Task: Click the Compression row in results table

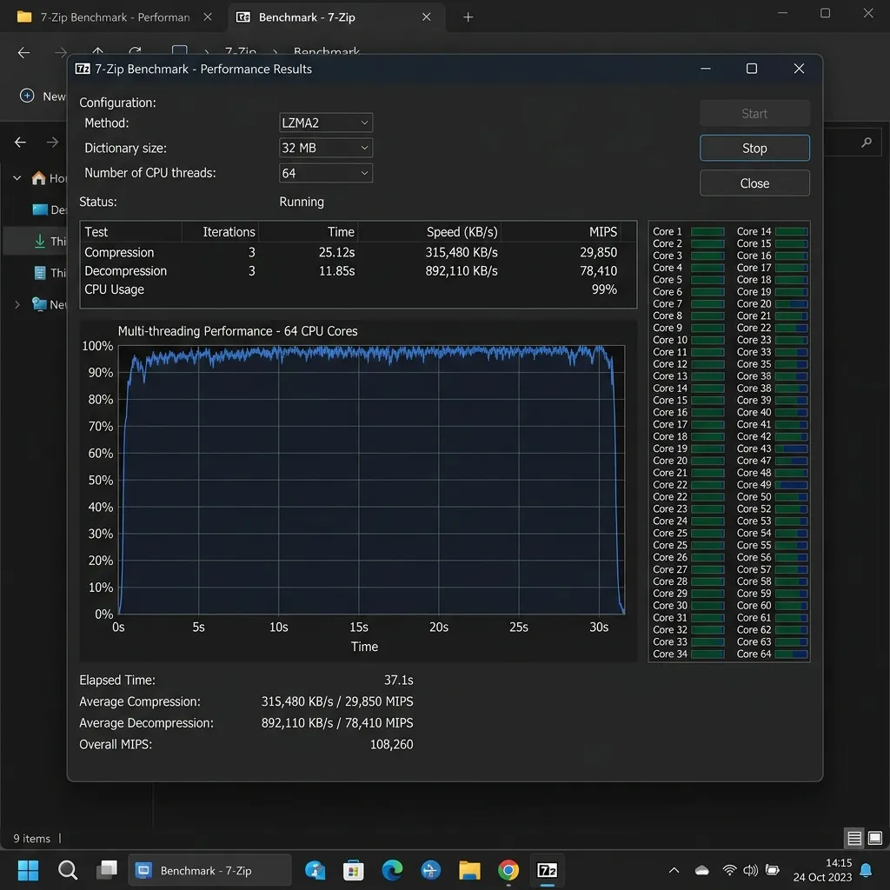Action: pos(357,252)
